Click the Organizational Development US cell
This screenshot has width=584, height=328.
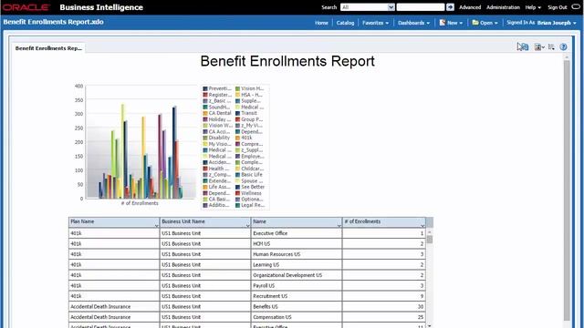tap(297, 275)
